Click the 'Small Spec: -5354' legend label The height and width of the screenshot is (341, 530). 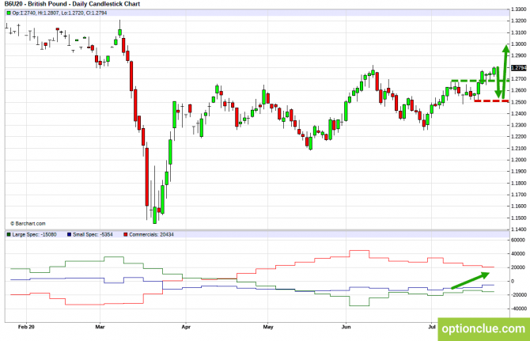(93, 234)
